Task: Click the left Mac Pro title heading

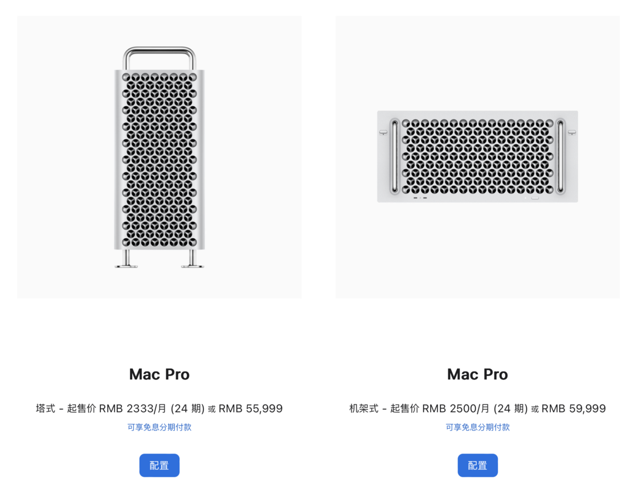Action: point(159,374)
